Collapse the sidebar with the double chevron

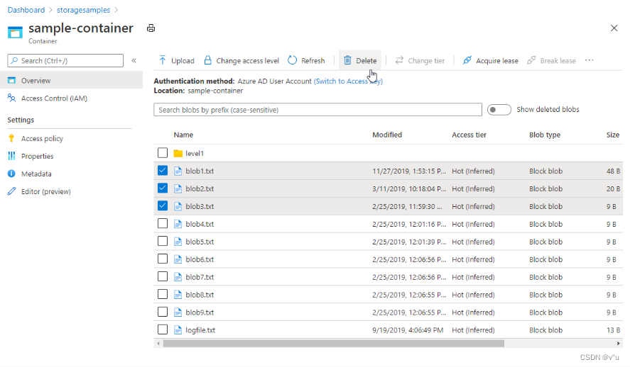134,60
